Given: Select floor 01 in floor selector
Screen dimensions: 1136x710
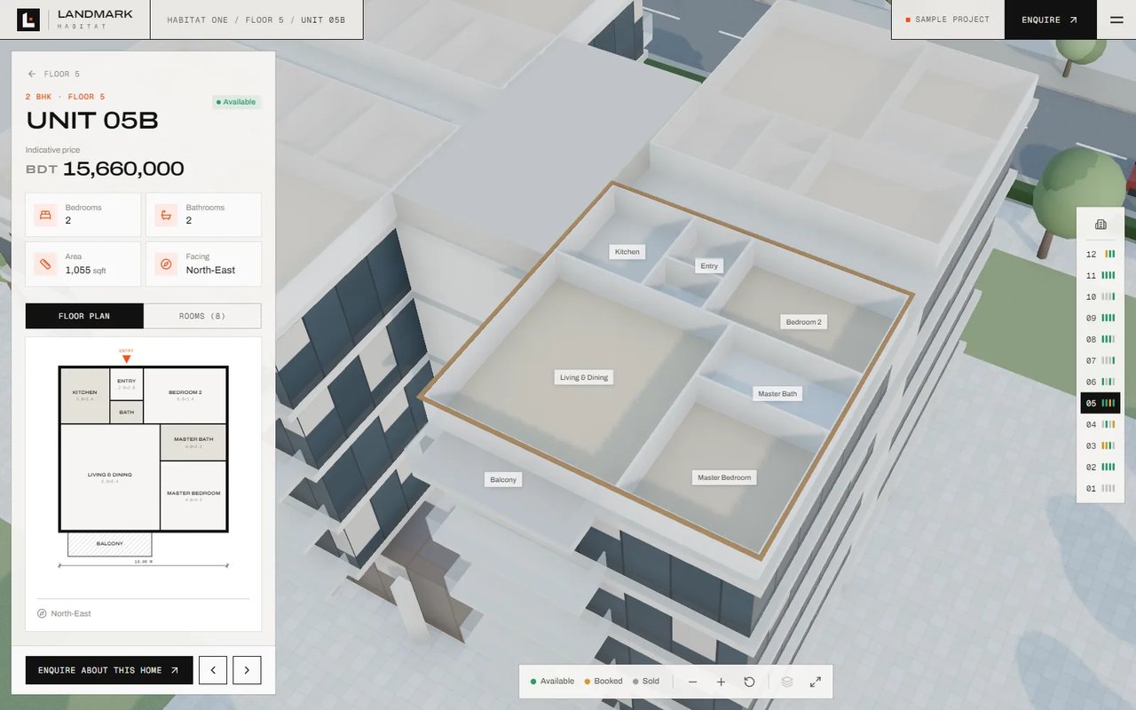Looking at the screenshot, I should tap(1100, 488).
